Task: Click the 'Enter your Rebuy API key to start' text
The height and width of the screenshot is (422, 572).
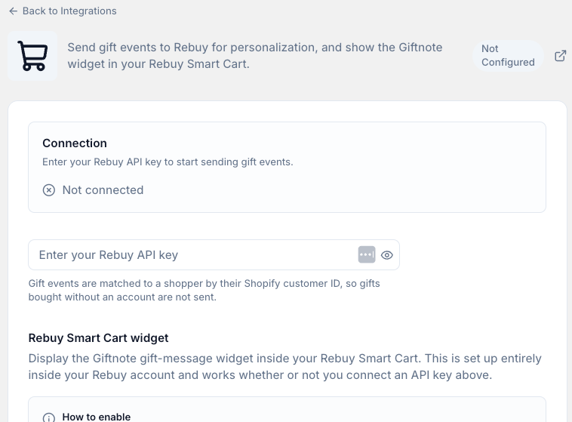Action: pyautogui.click(x=168, y=162)
